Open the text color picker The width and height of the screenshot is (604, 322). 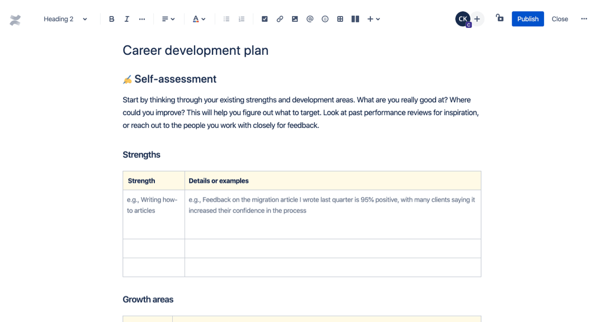tap(199, 18)
